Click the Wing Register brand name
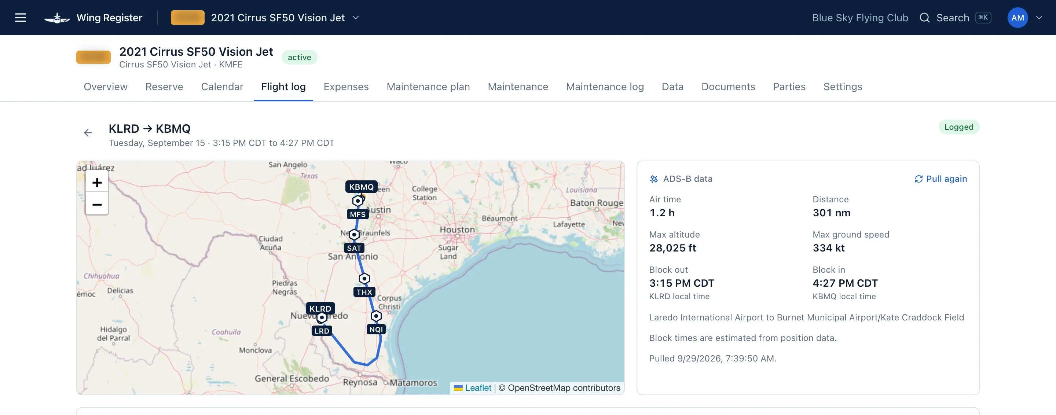The width and height of the screenshot is (1056, 415). [x=110, y=18]
